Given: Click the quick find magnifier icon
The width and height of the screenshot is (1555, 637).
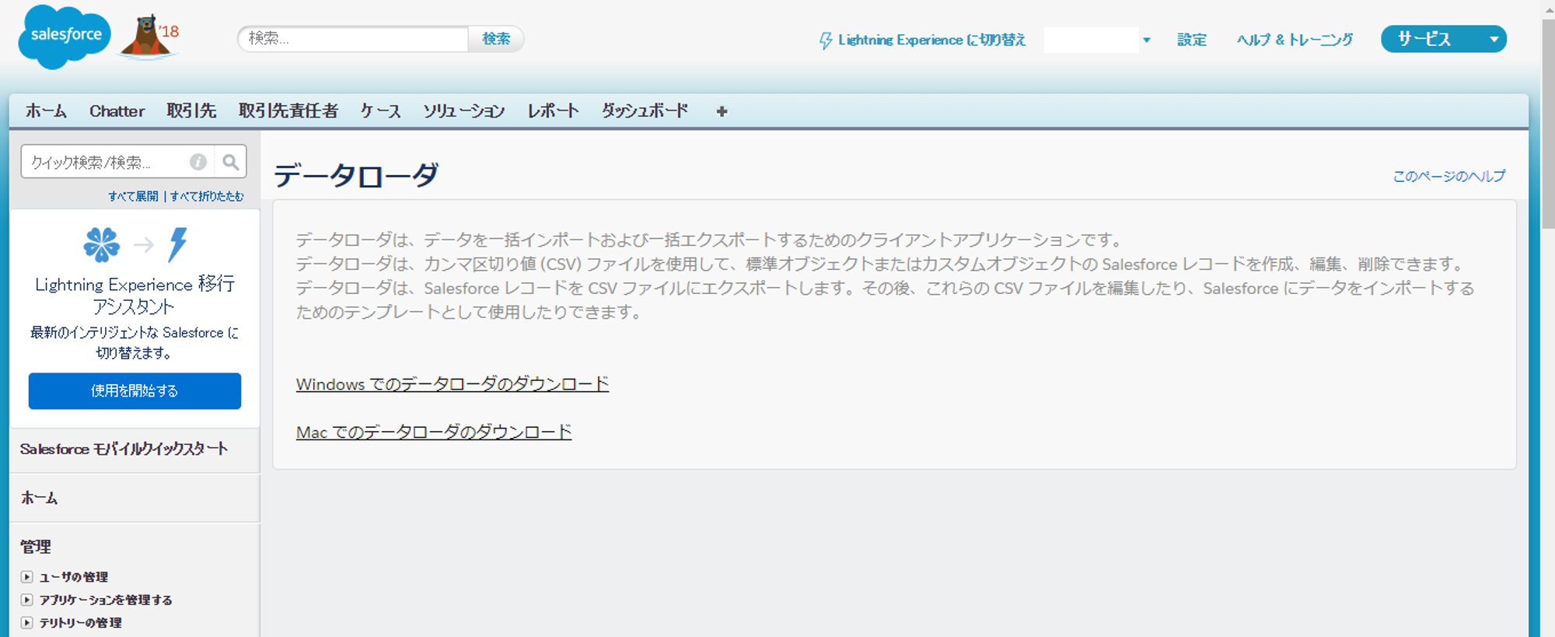Looking at the screenshot, I should point(230,162).
